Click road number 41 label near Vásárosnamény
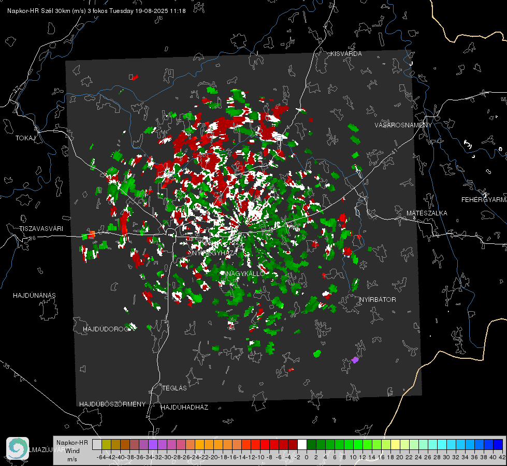Viewport: 507px width, 466px height. [394, 152]
